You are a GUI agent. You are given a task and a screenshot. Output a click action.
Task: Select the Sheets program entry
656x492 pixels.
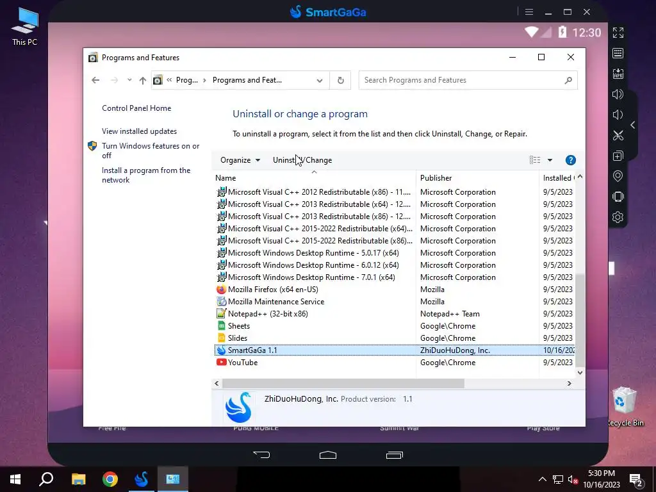pos(394,326)
